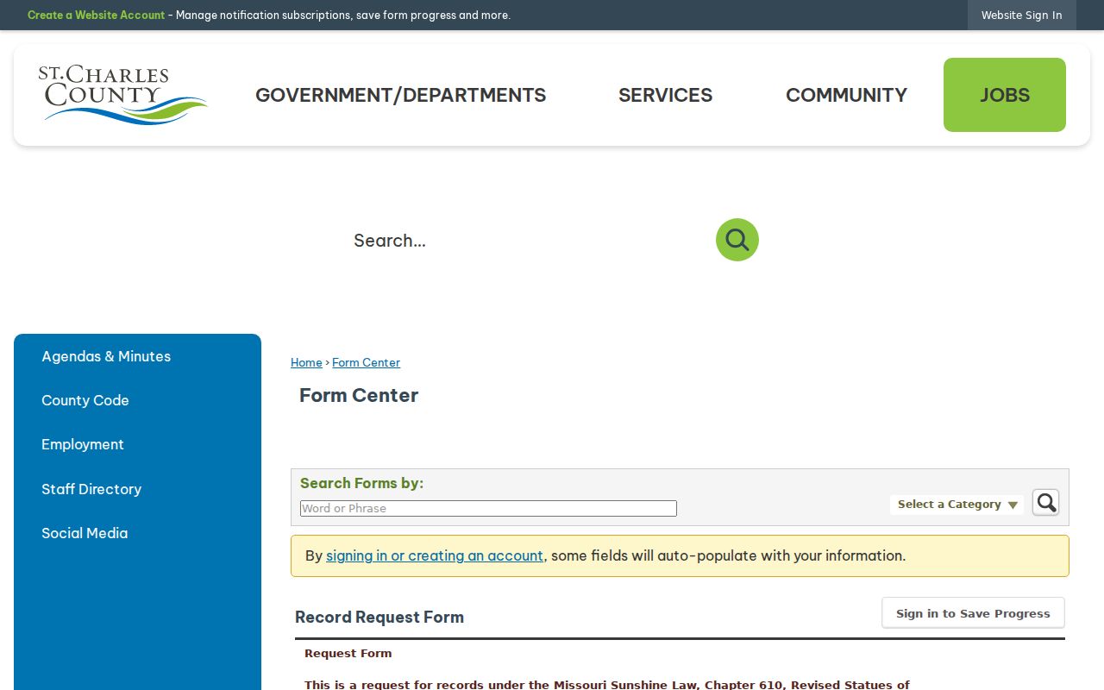Click the green site search magnifier button
The width and height of the screenshot is (1104, 690).
(x=737, y=240)
